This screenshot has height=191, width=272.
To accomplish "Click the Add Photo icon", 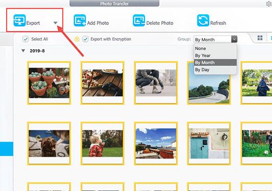I will [80, 20].
